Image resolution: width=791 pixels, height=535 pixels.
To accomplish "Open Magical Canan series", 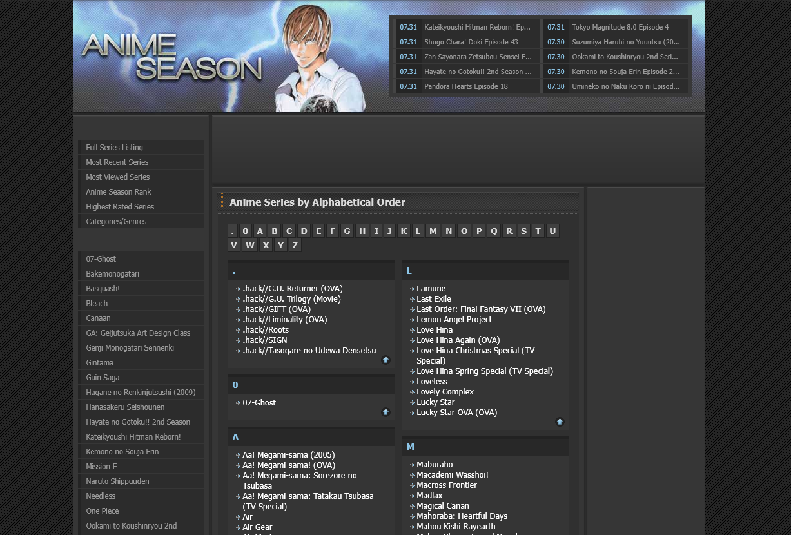I will tap(443, 506).
